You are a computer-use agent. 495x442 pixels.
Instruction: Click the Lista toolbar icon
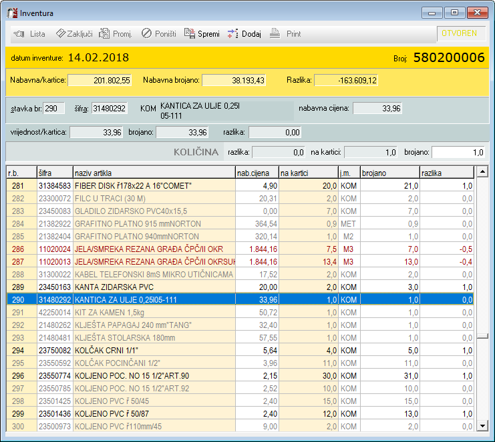(19, 33)
